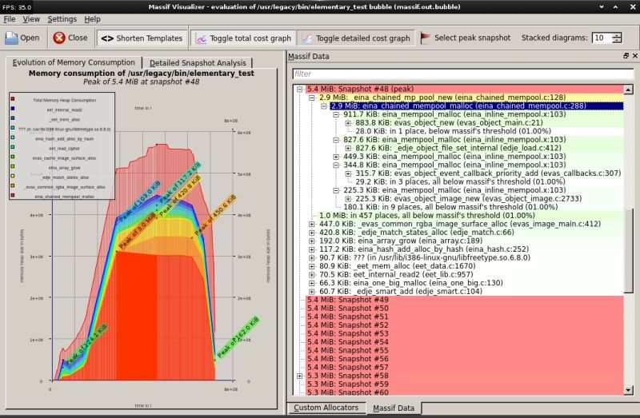Select the Massif Data bottom tab
Viewport: 640px width, 418px height.
(x=394, y=408)
